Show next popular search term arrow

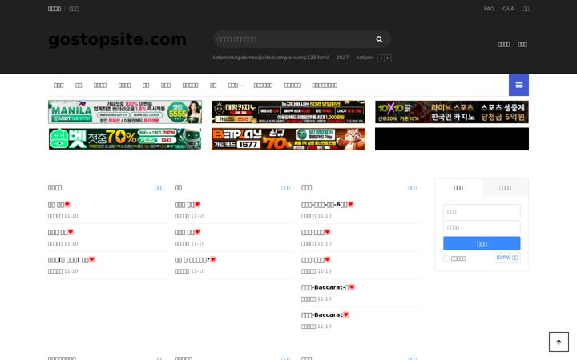point(388,58)
